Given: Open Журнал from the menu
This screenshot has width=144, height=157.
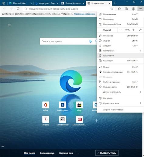Looking at the screenshot, I should pyautogui.click(x=120, y=41).
